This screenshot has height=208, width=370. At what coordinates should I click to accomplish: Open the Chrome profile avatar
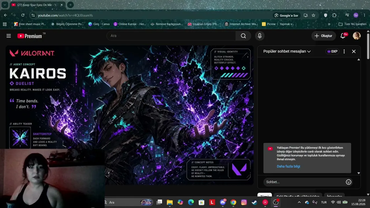tap(356, 15)
